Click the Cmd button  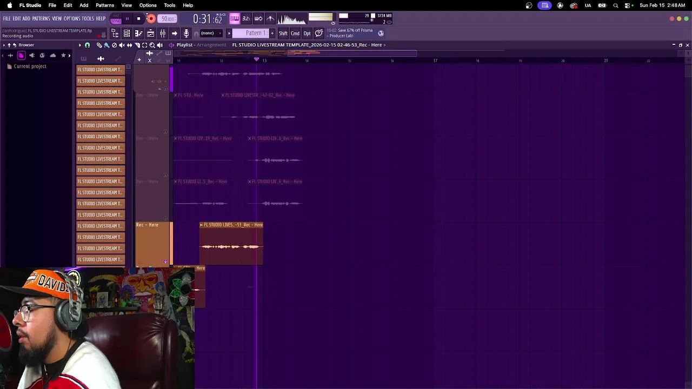coord(295,33)
